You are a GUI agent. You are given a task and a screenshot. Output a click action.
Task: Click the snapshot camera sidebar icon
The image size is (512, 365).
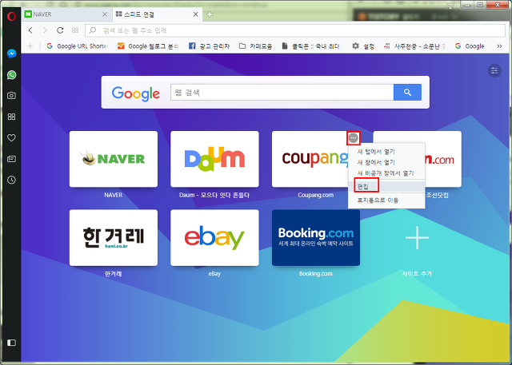[x=11, y=96]
